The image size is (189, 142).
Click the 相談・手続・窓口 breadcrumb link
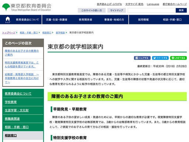[29, 33]
